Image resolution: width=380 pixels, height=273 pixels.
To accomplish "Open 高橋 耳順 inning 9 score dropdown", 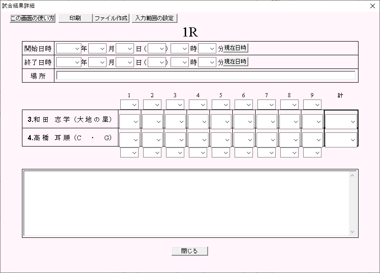I will (x=312, y=140).
